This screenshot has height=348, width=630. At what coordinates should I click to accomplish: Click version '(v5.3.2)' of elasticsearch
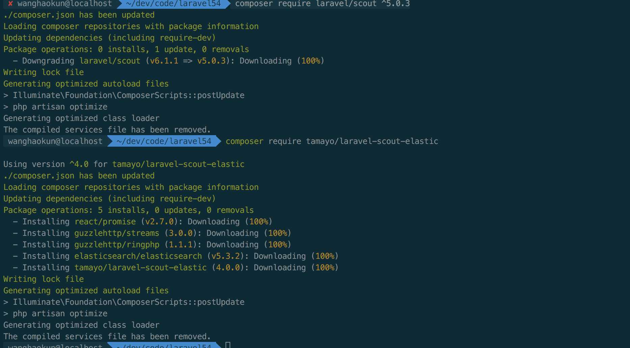[226, 256]
